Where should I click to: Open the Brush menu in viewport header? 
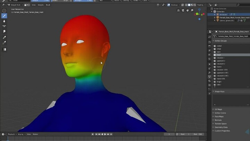[x=48, y=5]
